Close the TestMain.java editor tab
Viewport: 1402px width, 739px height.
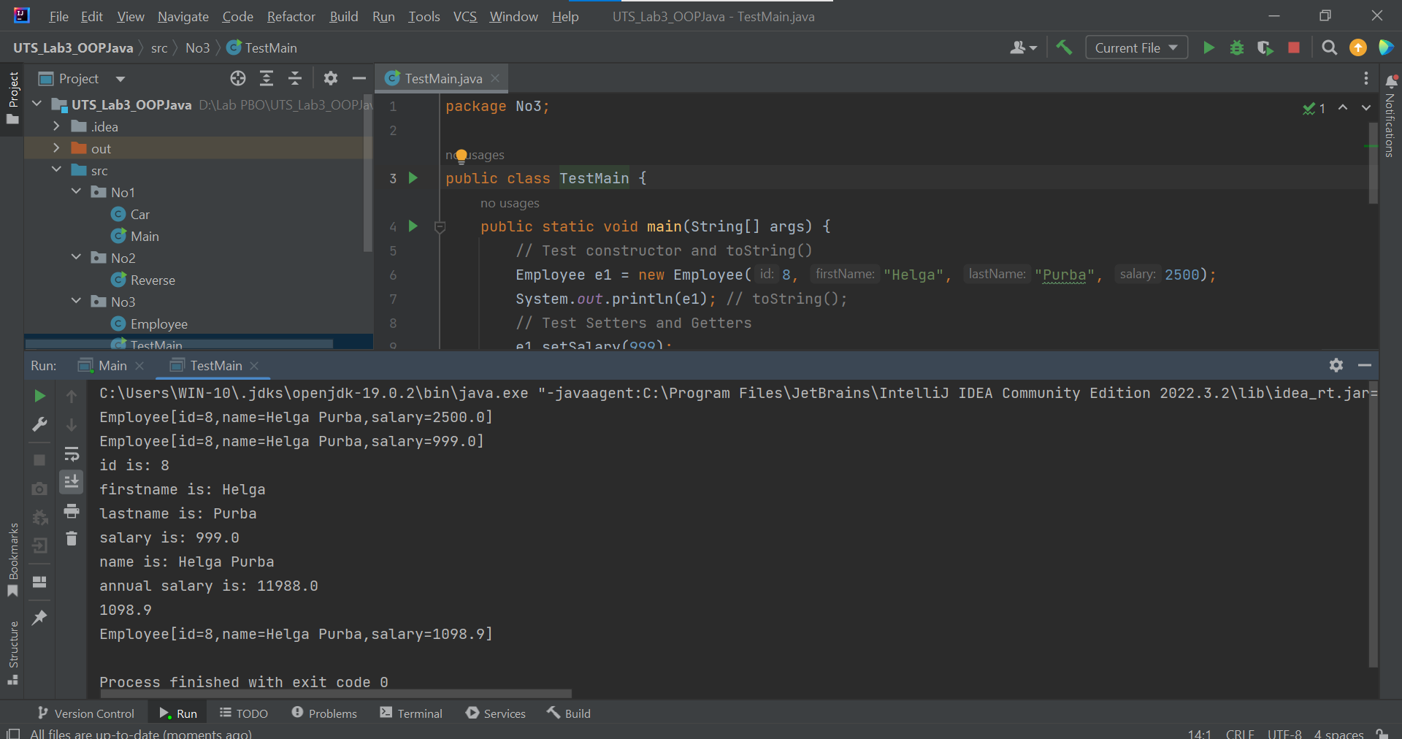click(495, 78)
